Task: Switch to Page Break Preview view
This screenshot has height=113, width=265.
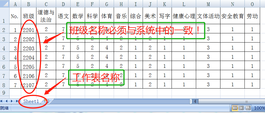Action: point(248,108)
